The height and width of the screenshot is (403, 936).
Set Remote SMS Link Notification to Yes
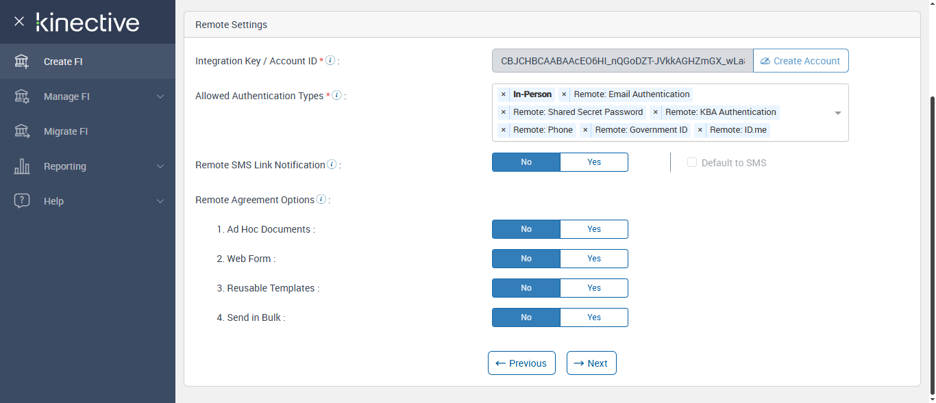point(593,162)
